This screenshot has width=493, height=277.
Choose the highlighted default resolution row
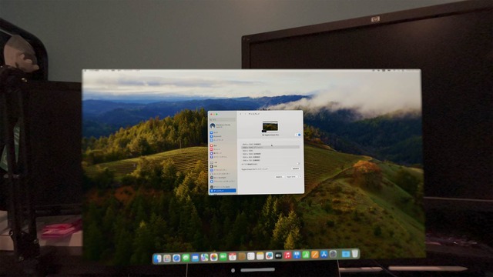pos(270,147)
